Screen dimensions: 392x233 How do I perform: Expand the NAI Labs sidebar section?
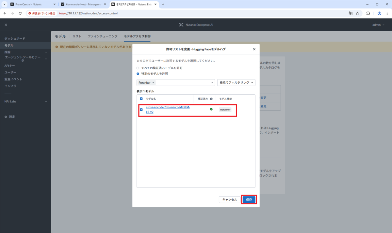25,101
